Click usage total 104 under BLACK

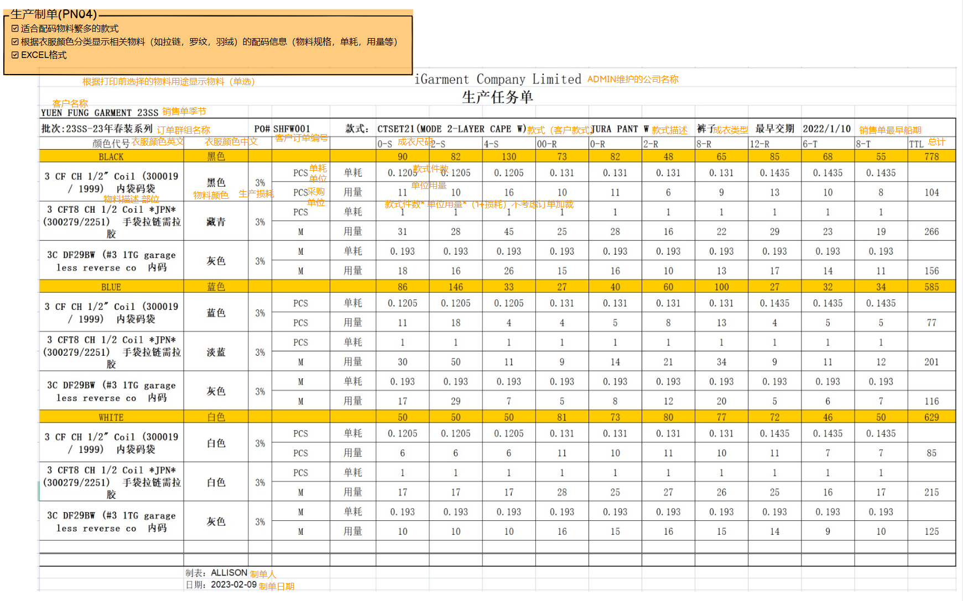(931, 193)
